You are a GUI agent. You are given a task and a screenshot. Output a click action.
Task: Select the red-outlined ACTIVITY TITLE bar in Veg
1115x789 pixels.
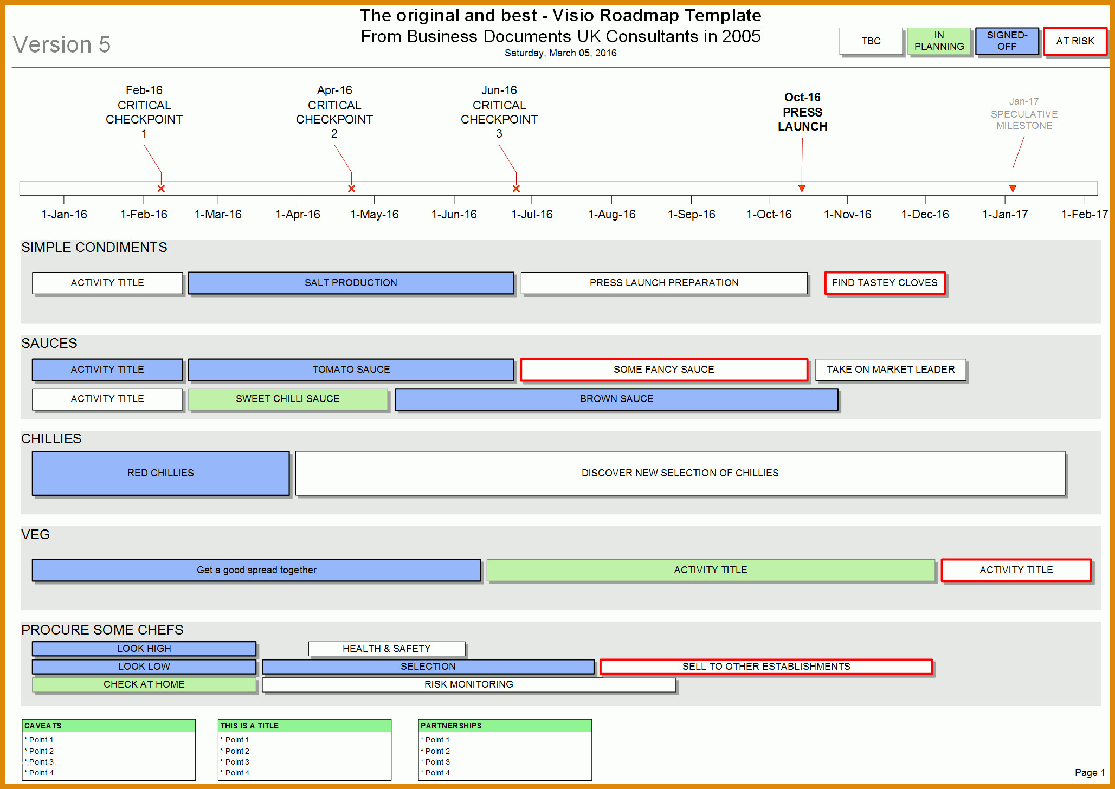pos(1016,570)
